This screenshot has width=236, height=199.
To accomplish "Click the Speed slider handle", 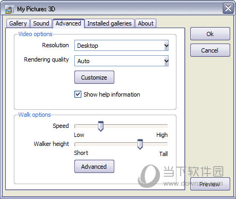I will [101, 126].
